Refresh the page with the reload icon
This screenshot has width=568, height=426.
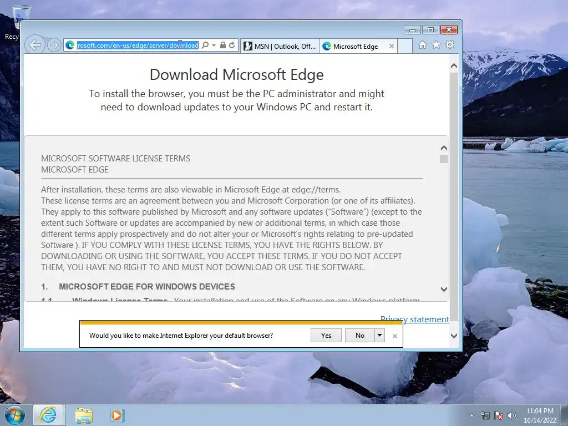(x=232, y=45)
